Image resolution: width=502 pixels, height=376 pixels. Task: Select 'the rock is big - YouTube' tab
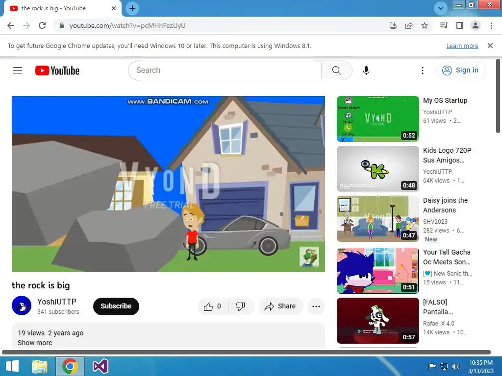[x=63, y=8]
